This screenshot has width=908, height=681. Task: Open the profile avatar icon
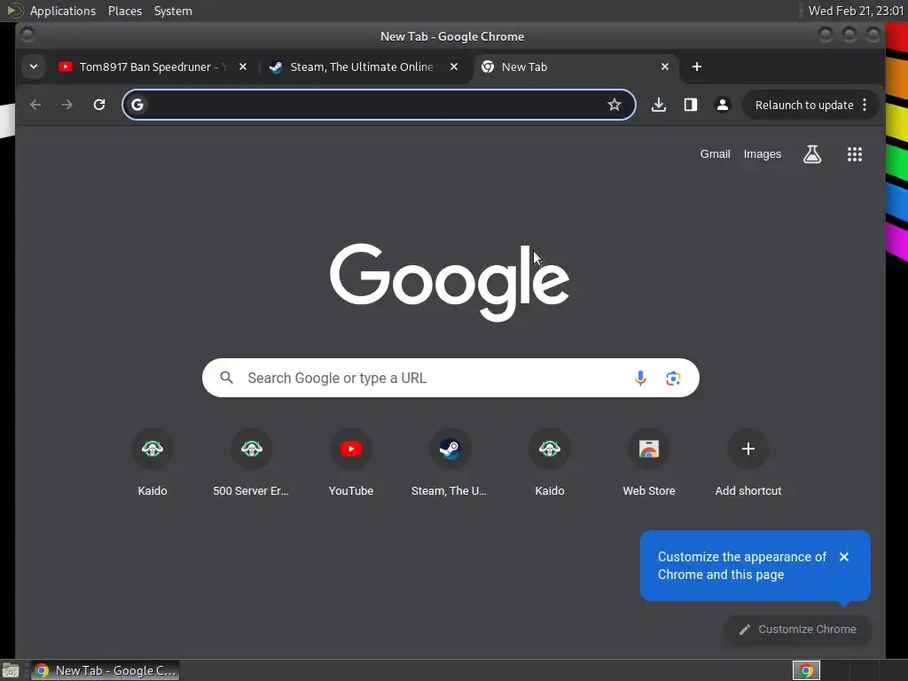[x=722, y=105]
